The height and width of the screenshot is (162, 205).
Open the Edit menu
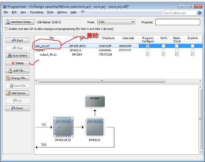14,12
